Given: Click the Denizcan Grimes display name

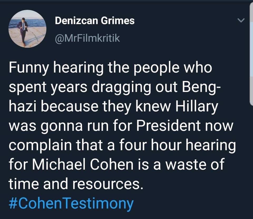Looking at the screenshot, I should [95, 21].
